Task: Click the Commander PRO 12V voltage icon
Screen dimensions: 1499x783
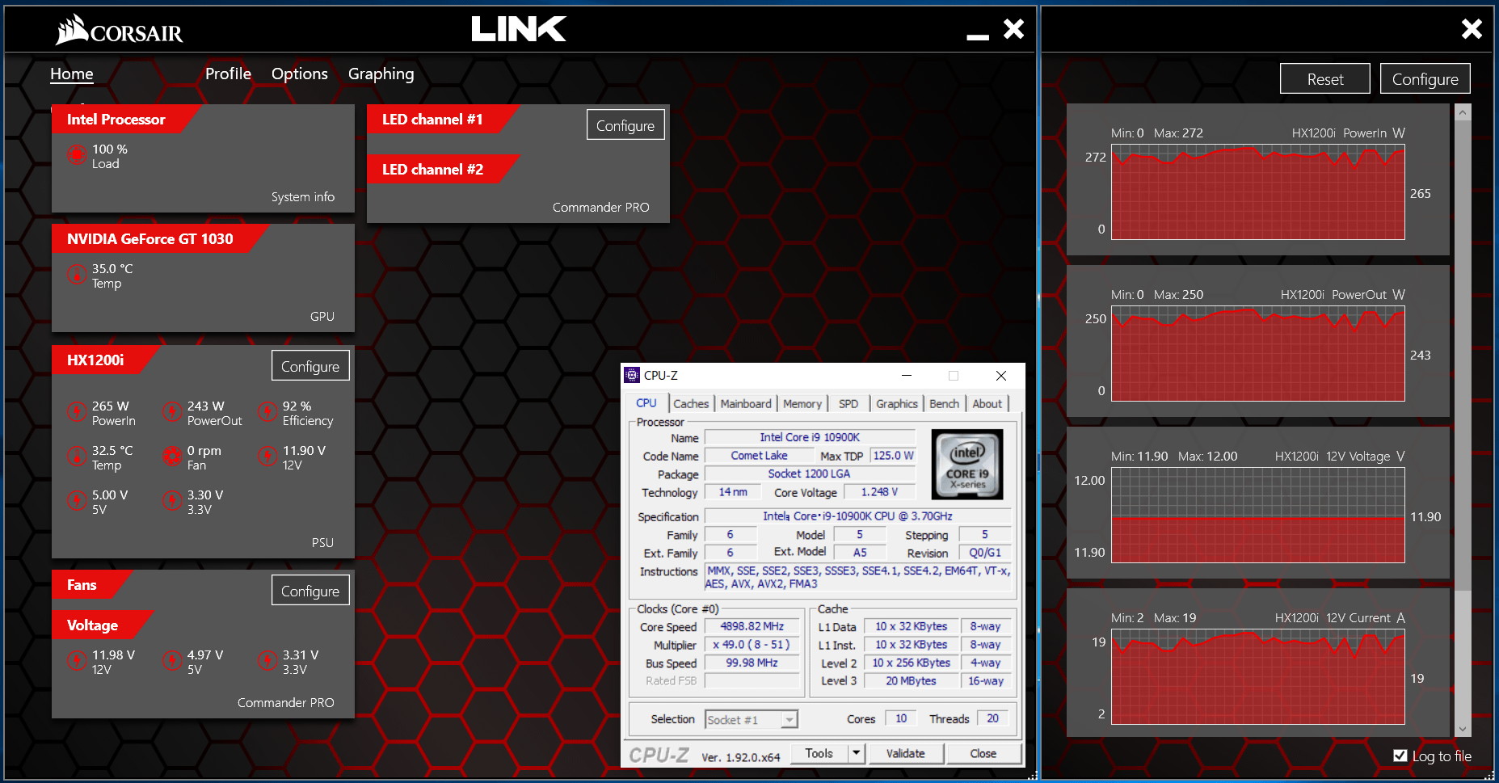Action: click(77, 661)
